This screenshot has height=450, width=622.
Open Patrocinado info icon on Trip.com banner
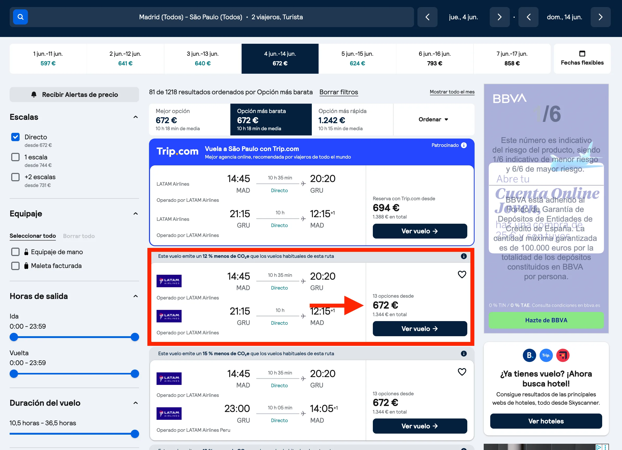point(463,145)
